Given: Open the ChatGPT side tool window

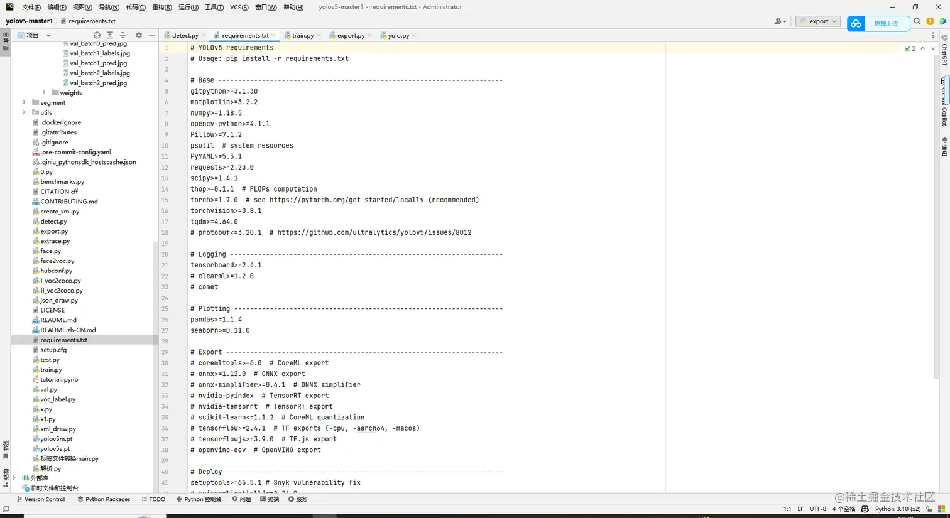Looking at the screenshot, I should tap(944, 50).
